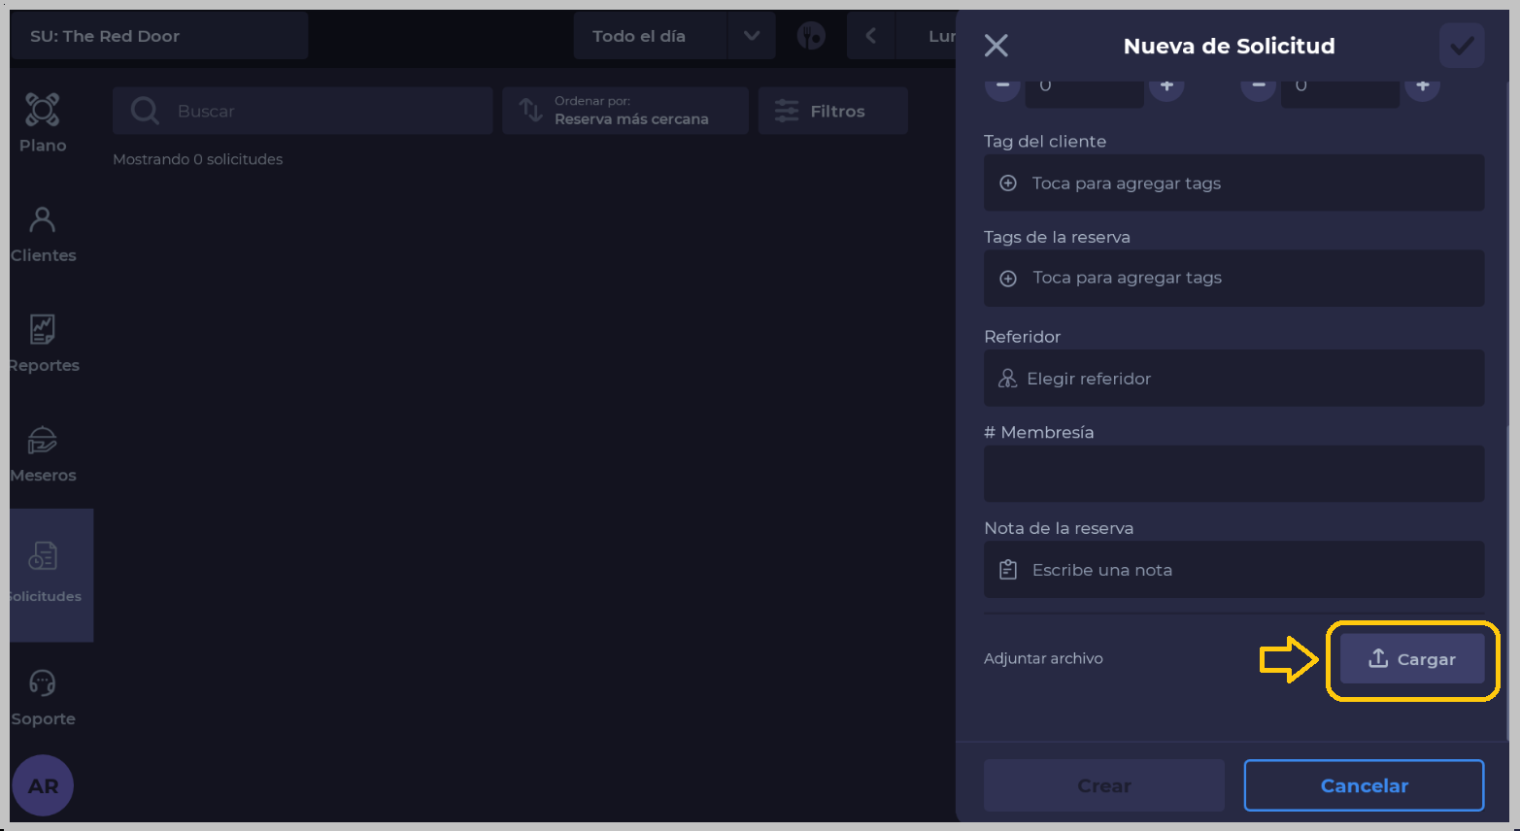
Task: Click the Tags de la reserva label
Action: pyautogui.click(x=1057, y=237)
